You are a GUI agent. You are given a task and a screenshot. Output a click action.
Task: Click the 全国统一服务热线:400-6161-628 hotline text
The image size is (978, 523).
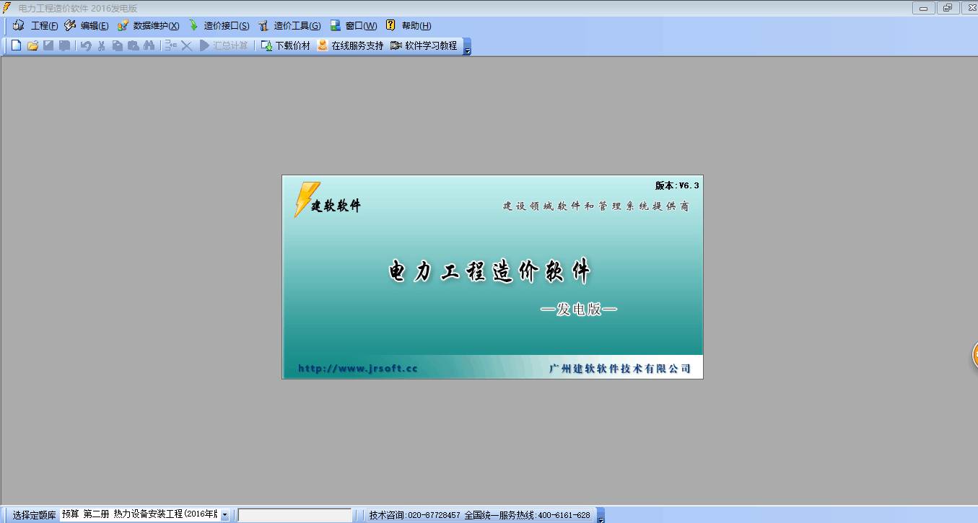527,515
